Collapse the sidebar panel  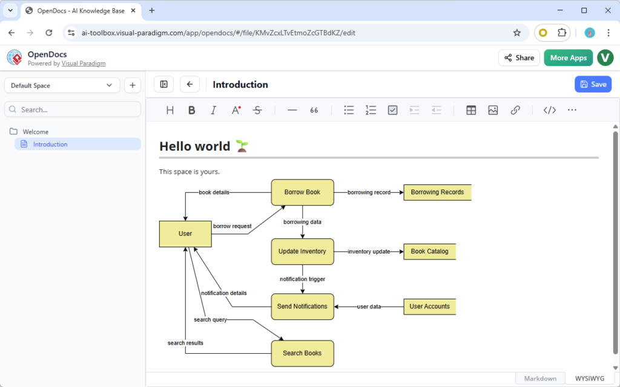[x=163, y=84]
